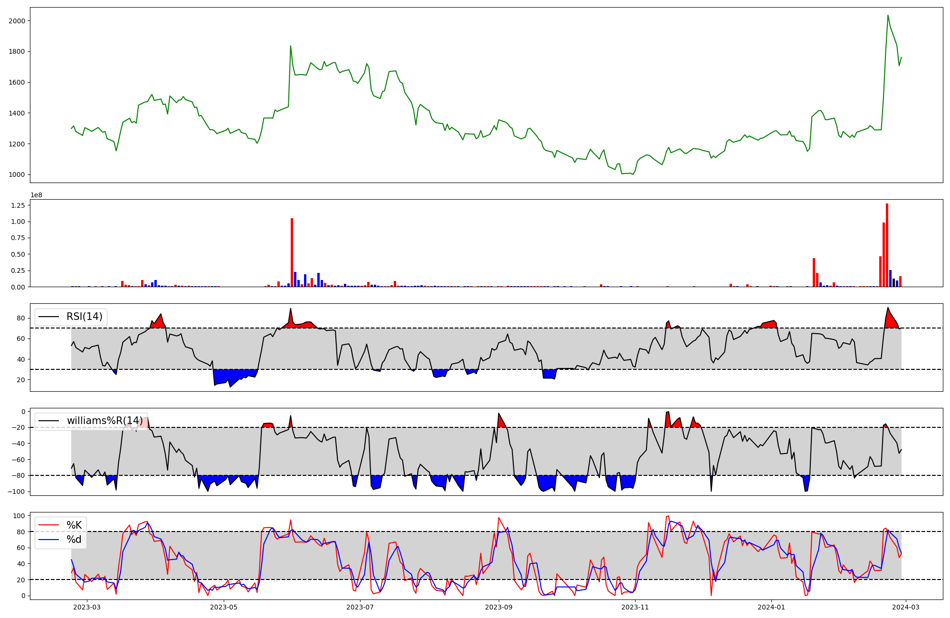Click the 1.25 volume axis tick label
This screenshot has height=618, width=950.
point(18,205)
